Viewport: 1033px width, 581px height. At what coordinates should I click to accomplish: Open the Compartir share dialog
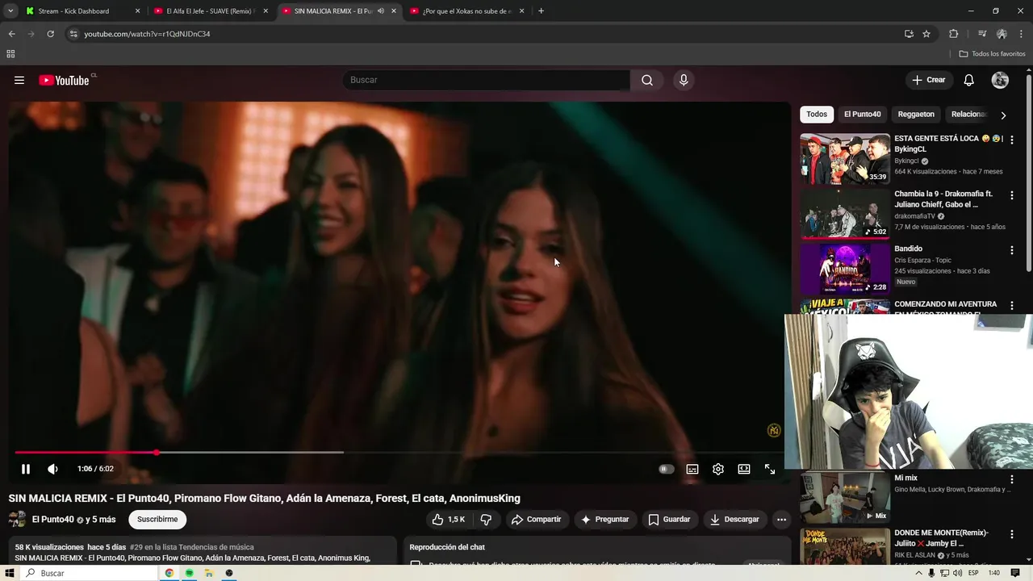tap(536, 520)
